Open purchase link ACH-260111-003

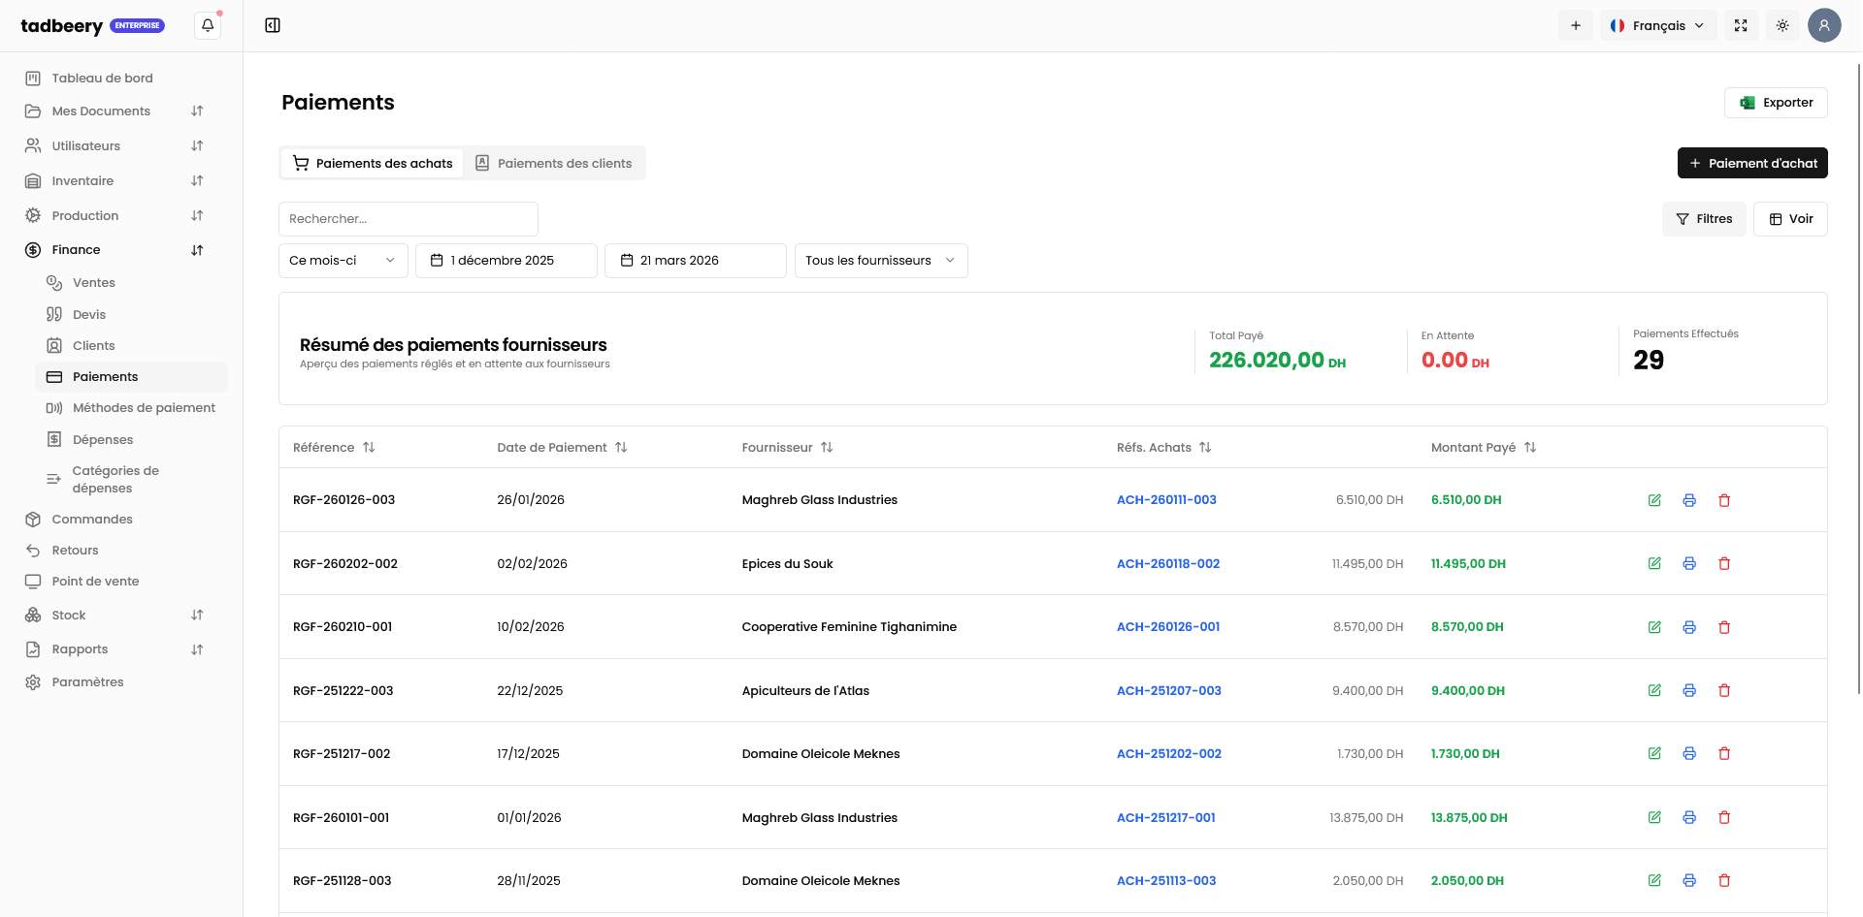pyautogui.click(x=1166, y=500)
